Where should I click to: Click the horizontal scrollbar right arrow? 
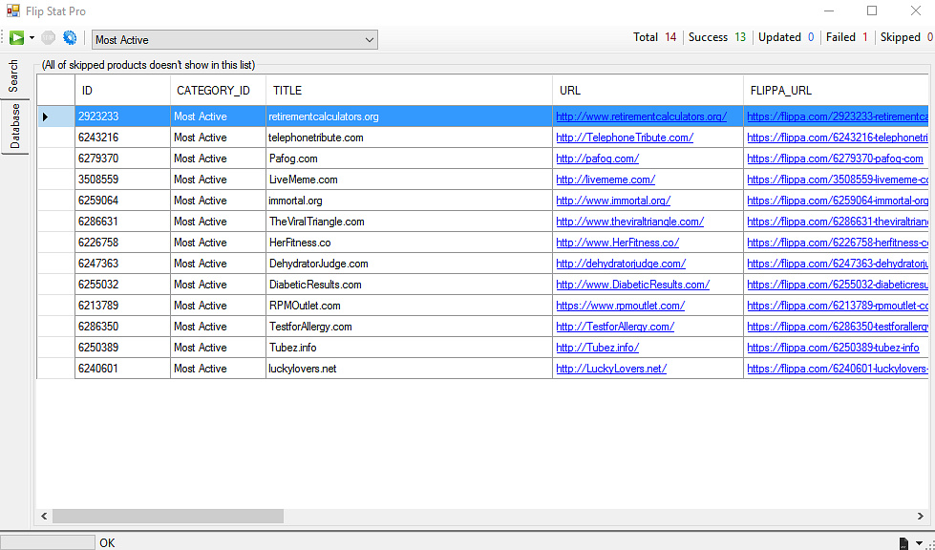click(x=920, y=516)
